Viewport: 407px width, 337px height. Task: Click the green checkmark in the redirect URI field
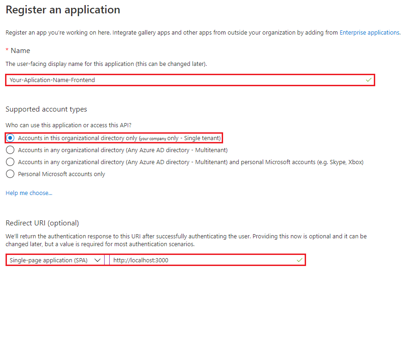point(300,260)
